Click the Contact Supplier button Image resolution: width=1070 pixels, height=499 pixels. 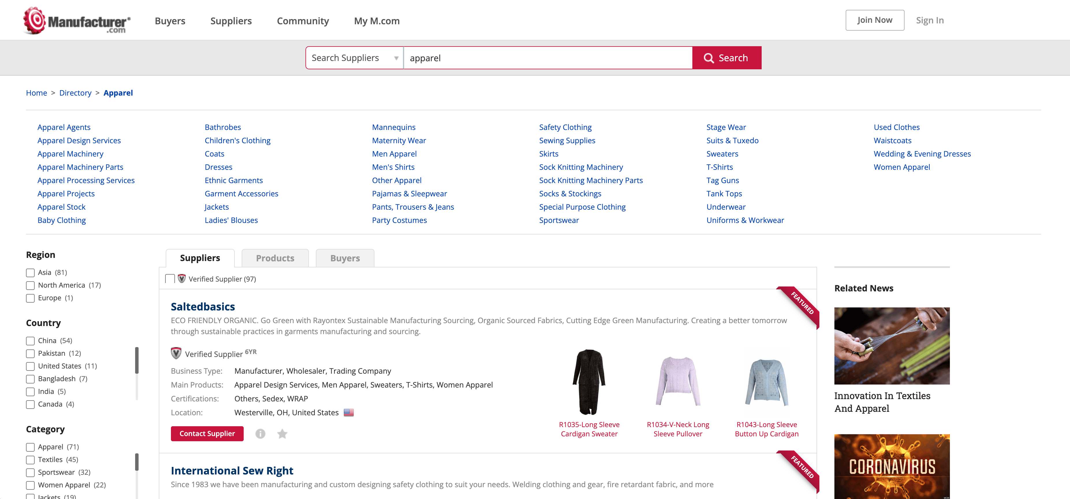(x=207, y=433)
